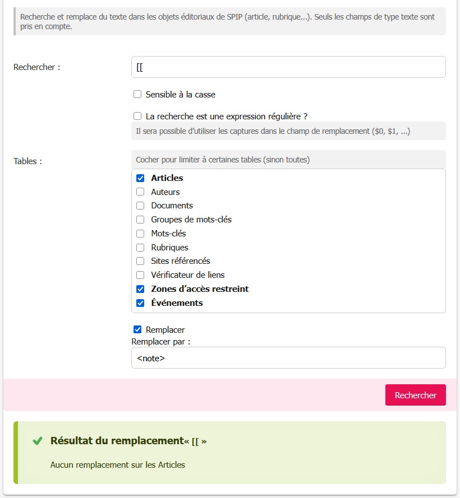Check the Vérificateur de liens checkbox

point(141,275)
